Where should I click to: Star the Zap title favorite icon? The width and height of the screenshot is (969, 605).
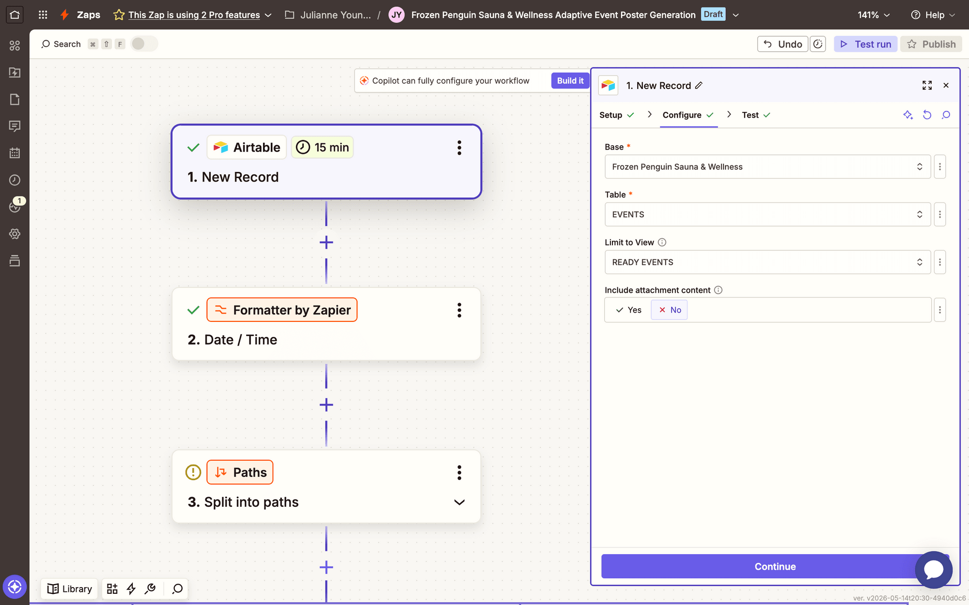tap(119, 15)
